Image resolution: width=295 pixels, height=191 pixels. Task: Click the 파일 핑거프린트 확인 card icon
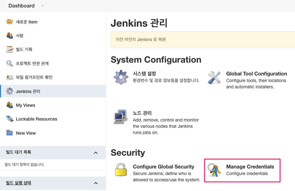[x=10, y=77]
